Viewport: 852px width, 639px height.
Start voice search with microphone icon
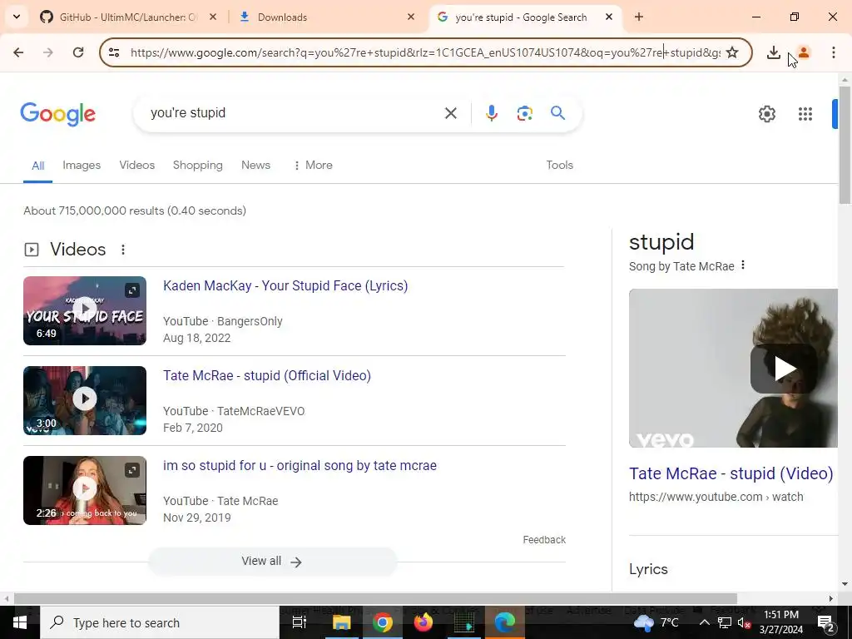click(x=491, y=113)
